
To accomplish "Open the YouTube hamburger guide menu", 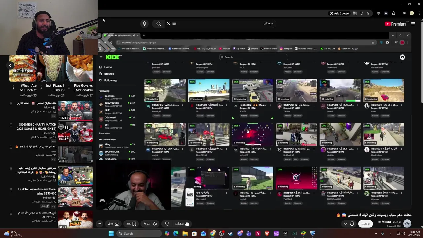I will [413, 24].
